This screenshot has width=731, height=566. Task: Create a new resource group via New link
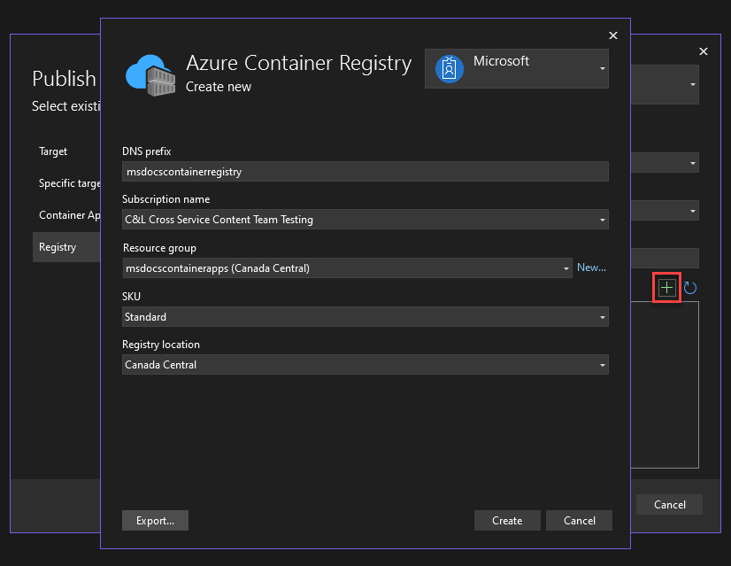click(591, 267)
